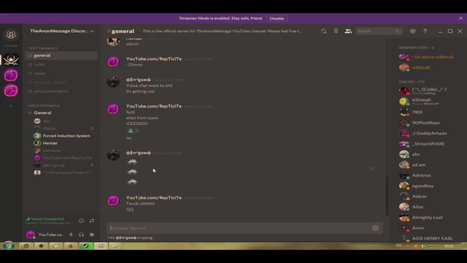Open the notification bell mute icon

pyautogui.click(x=324, y=31)
